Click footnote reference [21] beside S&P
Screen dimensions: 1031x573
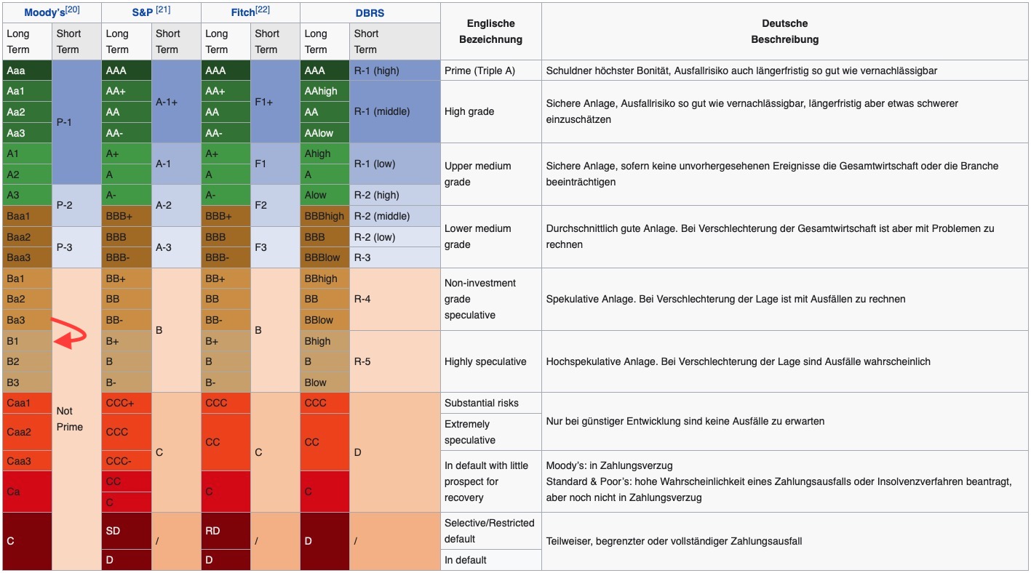163,10
